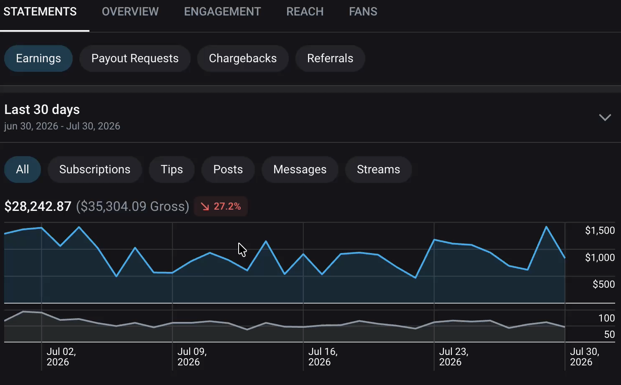Switch to the Overview tab

(130, 12)
